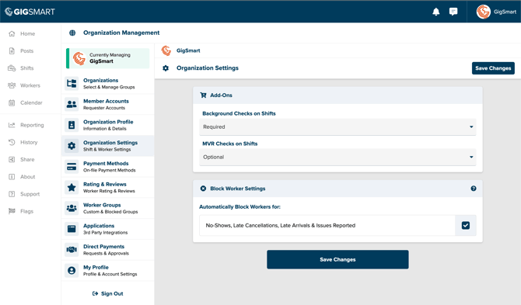The image size is (521, 305).
Task: Open the About page
Action: tap(27, 177)
